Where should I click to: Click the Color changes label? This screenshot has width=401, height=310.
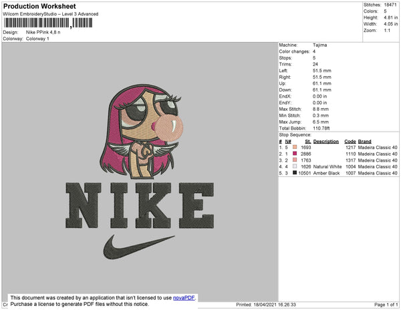tap(294, 51)
